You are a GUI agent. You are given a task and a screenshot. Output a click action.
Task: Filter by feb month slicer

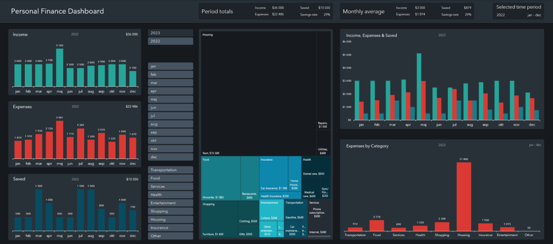pos(171,75)
